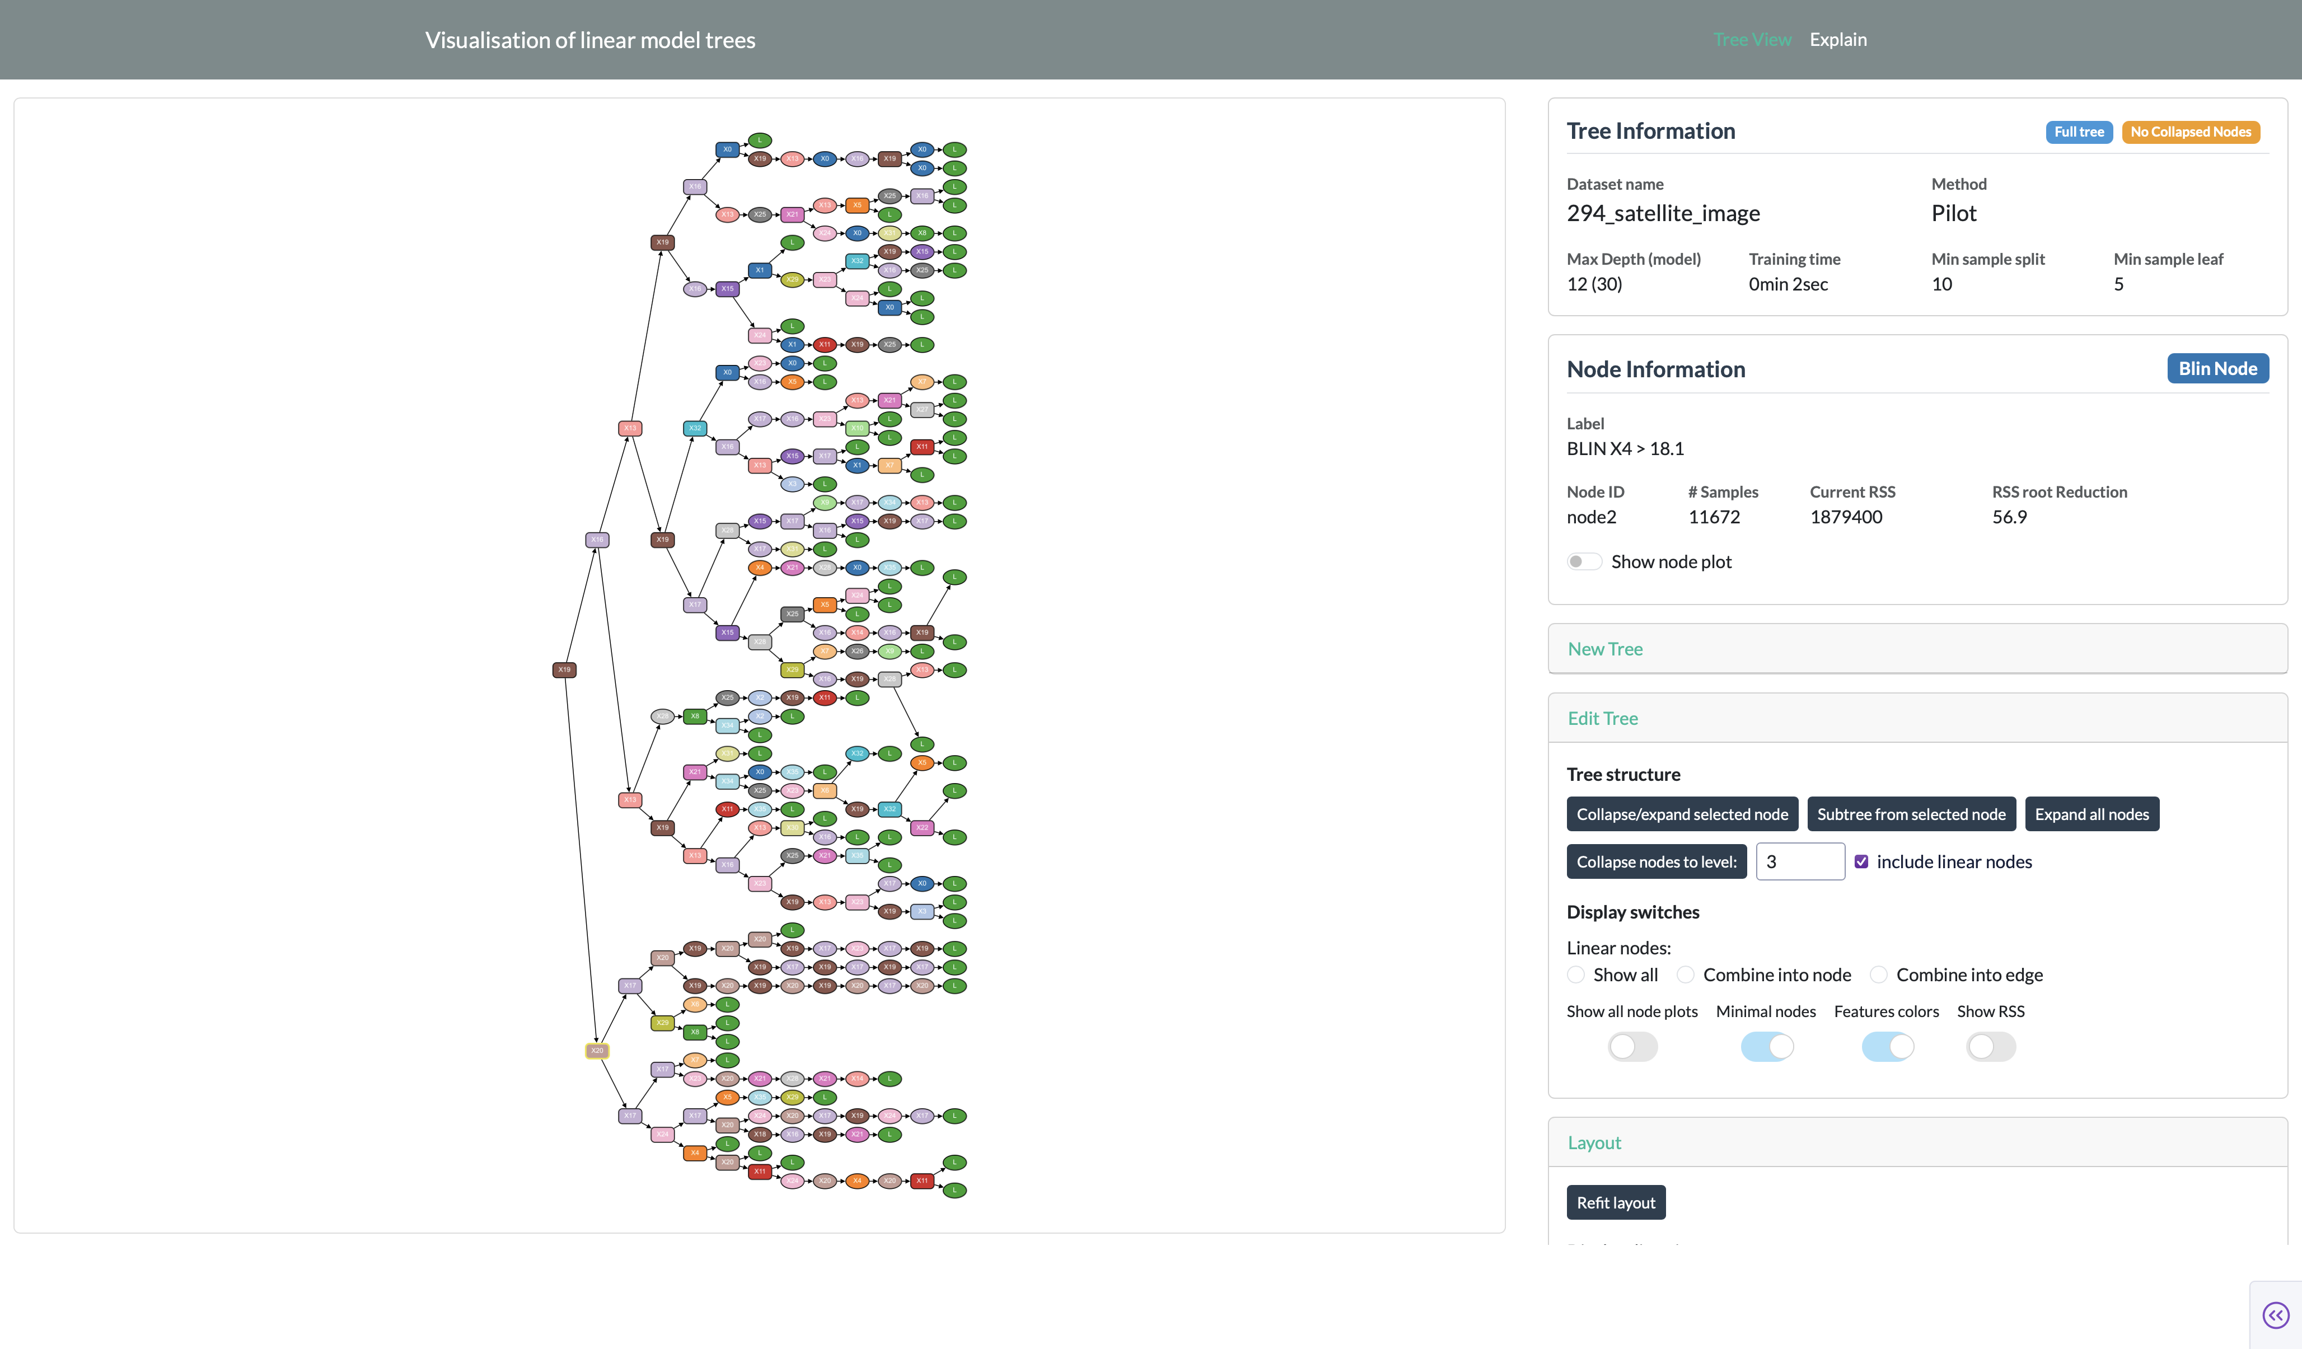Select the Combine into node radio option
The height and width of the screenshot is (1349, 2302).
coord(1686,975)
